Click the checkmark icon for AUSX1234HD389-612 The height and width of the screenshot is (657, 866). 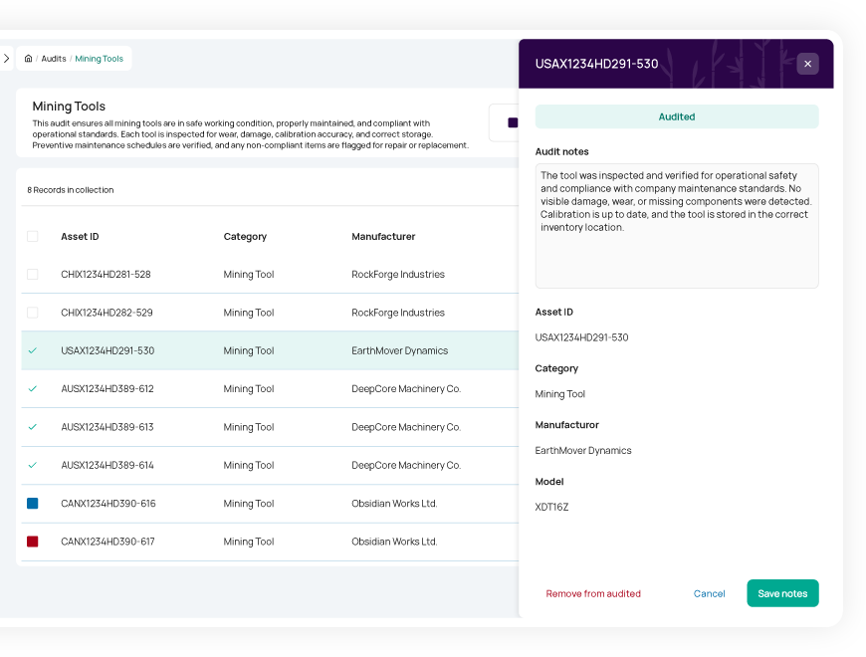[x=33, y=389]
